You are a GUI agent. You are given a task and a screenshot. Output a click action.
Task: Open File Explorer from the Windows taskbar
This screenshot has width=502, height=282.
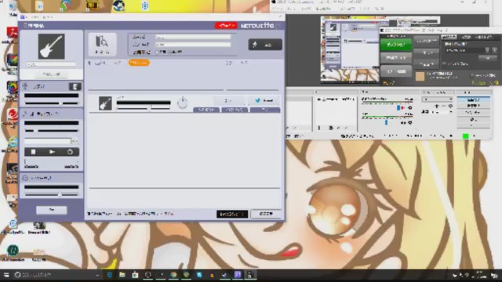(122, 275)
